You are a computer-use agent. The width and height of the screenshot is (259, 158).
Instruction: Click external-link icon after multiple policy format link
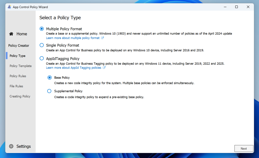[102, 38]
